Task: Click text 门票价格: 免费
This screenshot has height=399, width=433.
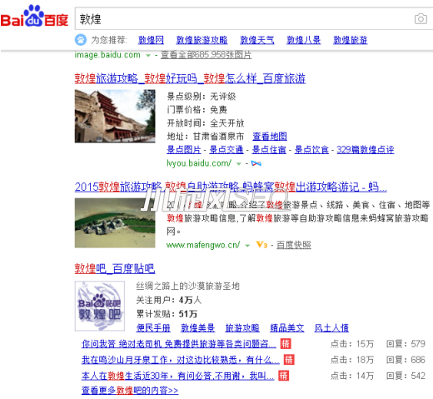Action: (197, 110)
